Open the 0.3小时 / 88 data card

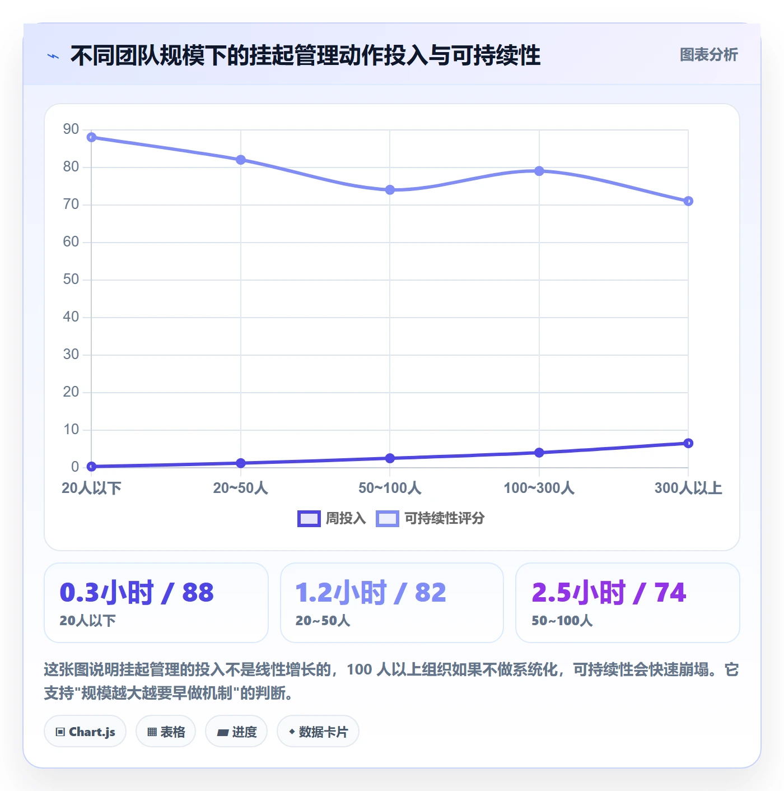coord(156,603)
